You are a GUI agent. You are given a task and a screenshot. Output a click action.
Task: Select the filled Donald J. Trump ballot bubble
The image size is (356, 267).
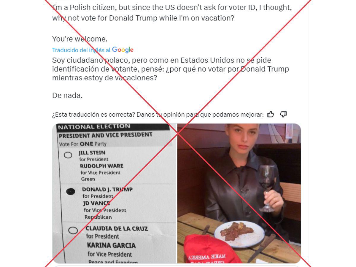click(x=70, y=192)
